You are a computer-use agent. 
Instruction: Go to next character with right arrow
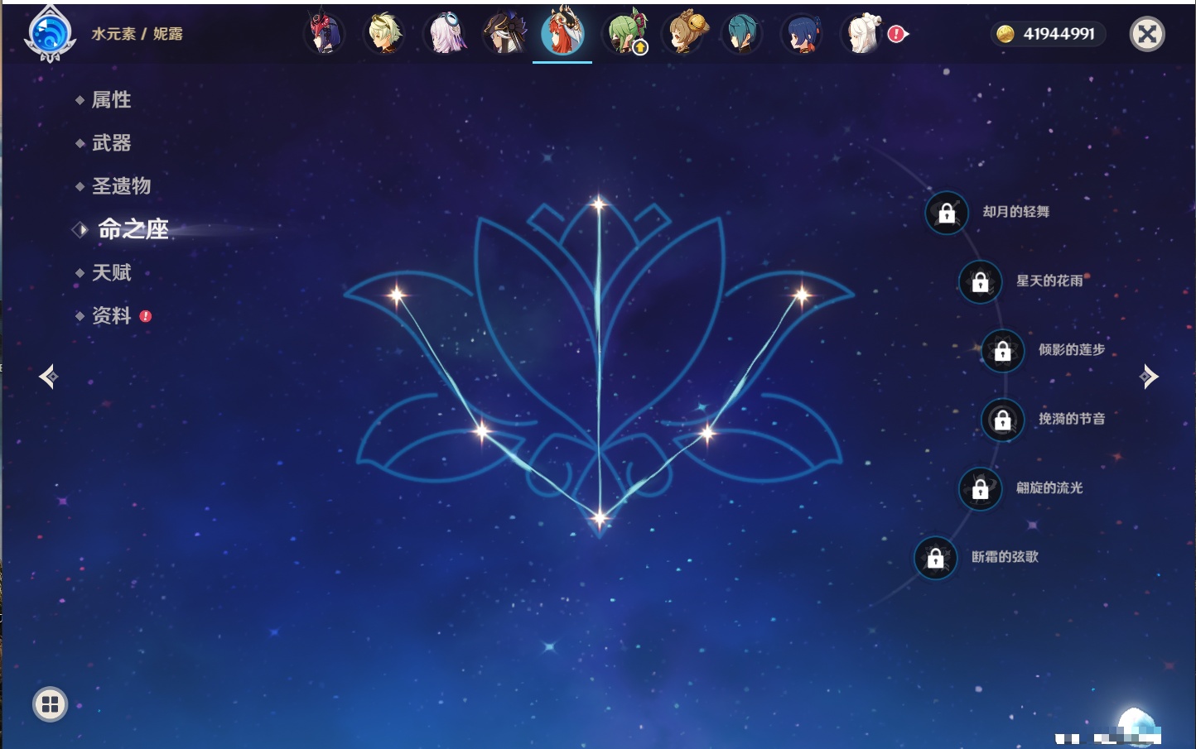tap(1149, 377)
